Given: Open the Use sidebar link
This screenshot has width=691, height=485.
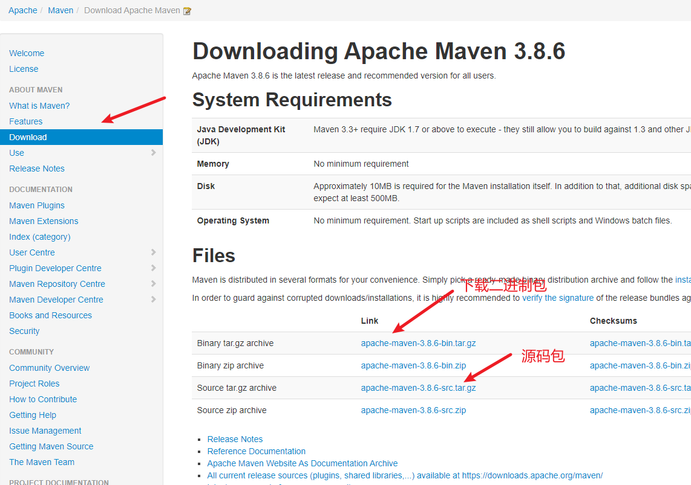Looking at the screenshot, I should (x=17, y=153).
